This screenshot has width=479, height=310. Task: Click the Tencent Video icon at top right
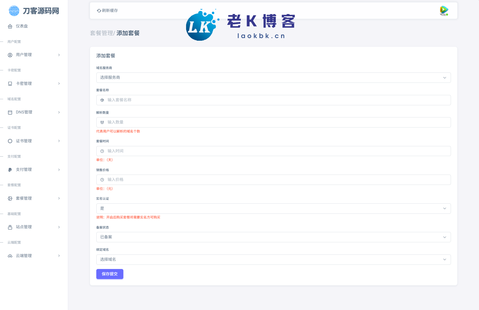pos(444,11)
